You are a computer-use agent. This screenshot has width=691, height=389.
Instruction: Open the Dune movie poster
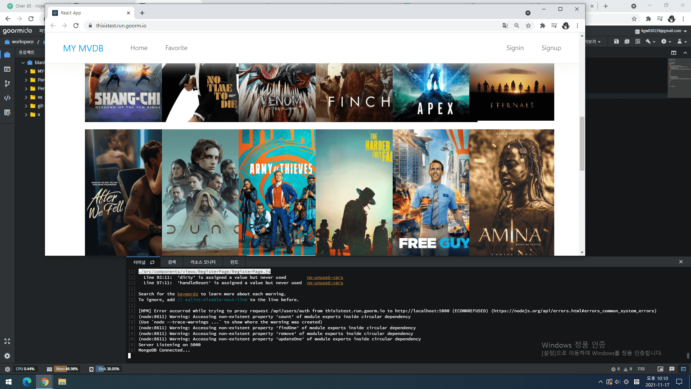click(x=200, y=192)
